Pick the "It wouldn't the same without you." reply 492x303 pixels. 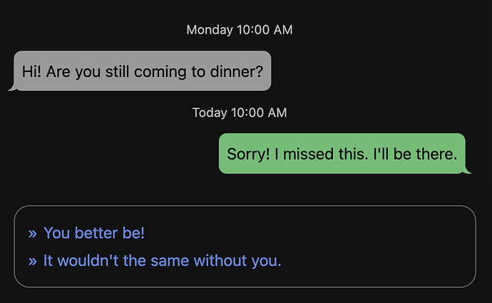163,261
